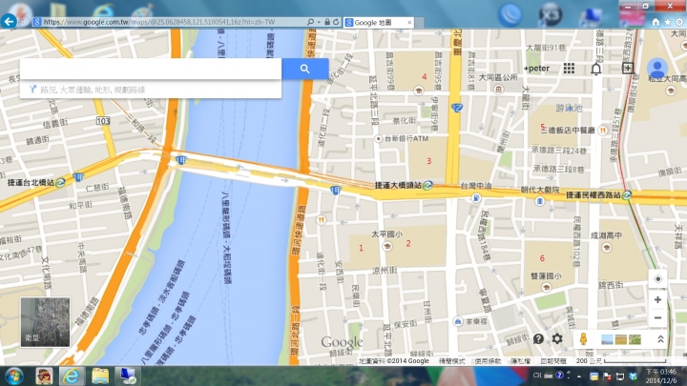Click the browser forward arrow
The height and width of the screenshot is (386, 687).
[x=24, y=21]
